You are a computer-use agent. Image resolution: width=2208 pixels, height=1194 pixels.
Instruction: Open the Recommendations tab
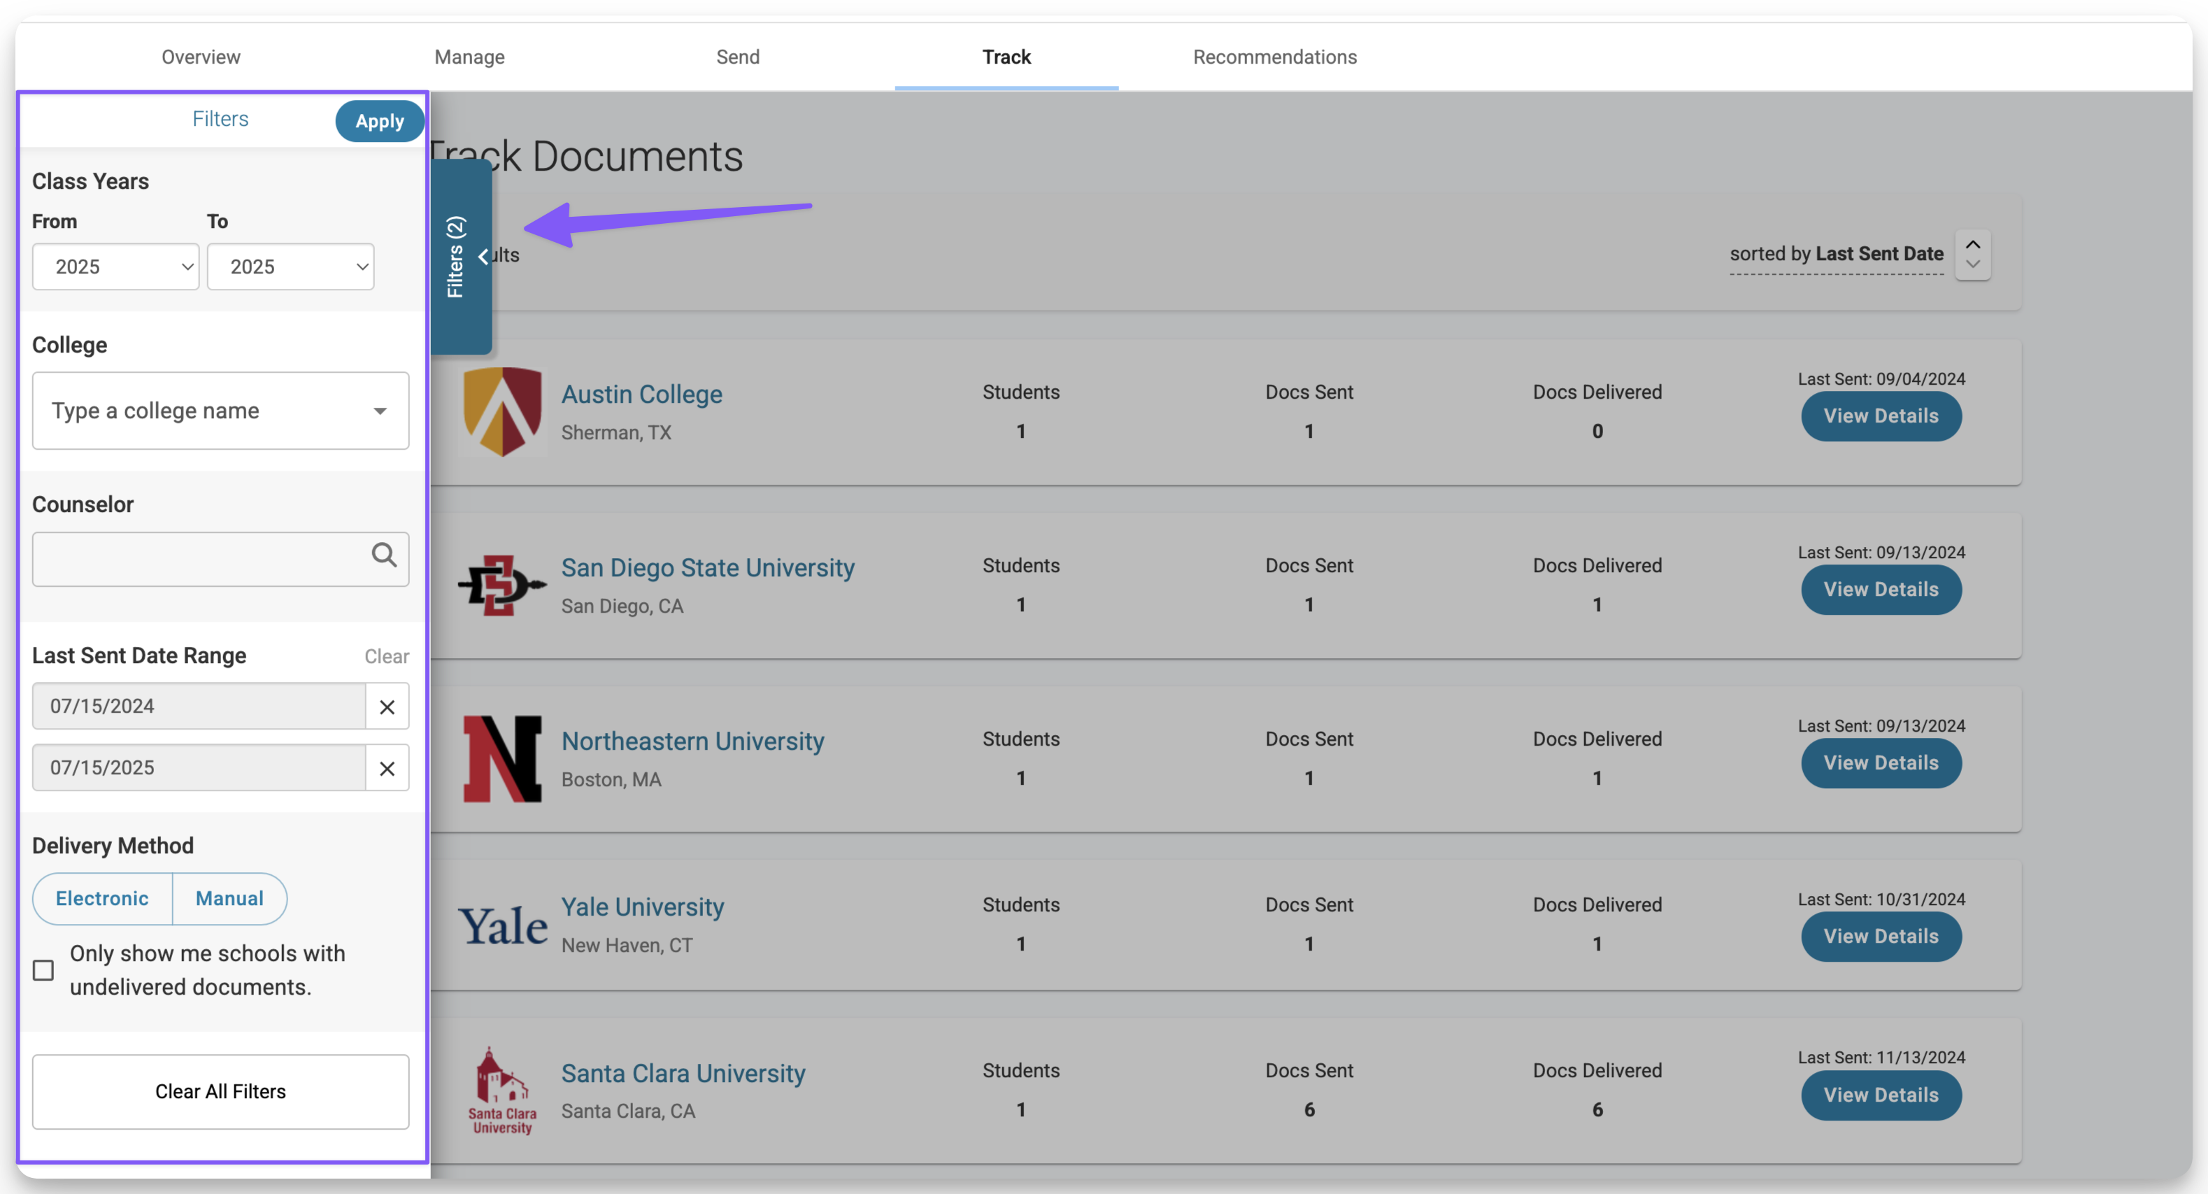(1274, 57)
